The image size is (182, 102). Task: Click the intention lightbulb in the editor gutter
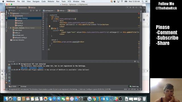click(49, 26)
